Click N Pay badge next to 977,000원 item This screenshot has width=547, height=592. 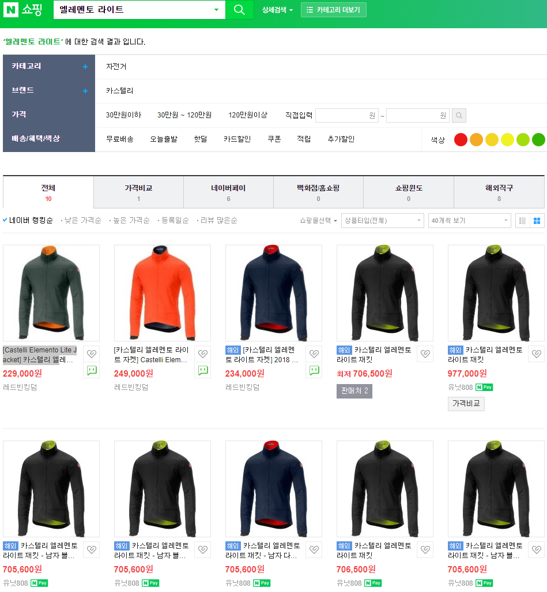pyautogui.click(x=484, y=388)
